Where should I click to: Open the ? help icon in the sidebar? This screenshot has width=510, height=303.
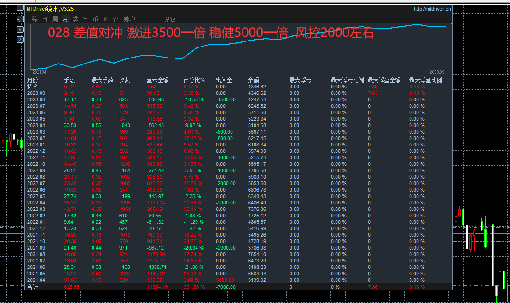20,39
